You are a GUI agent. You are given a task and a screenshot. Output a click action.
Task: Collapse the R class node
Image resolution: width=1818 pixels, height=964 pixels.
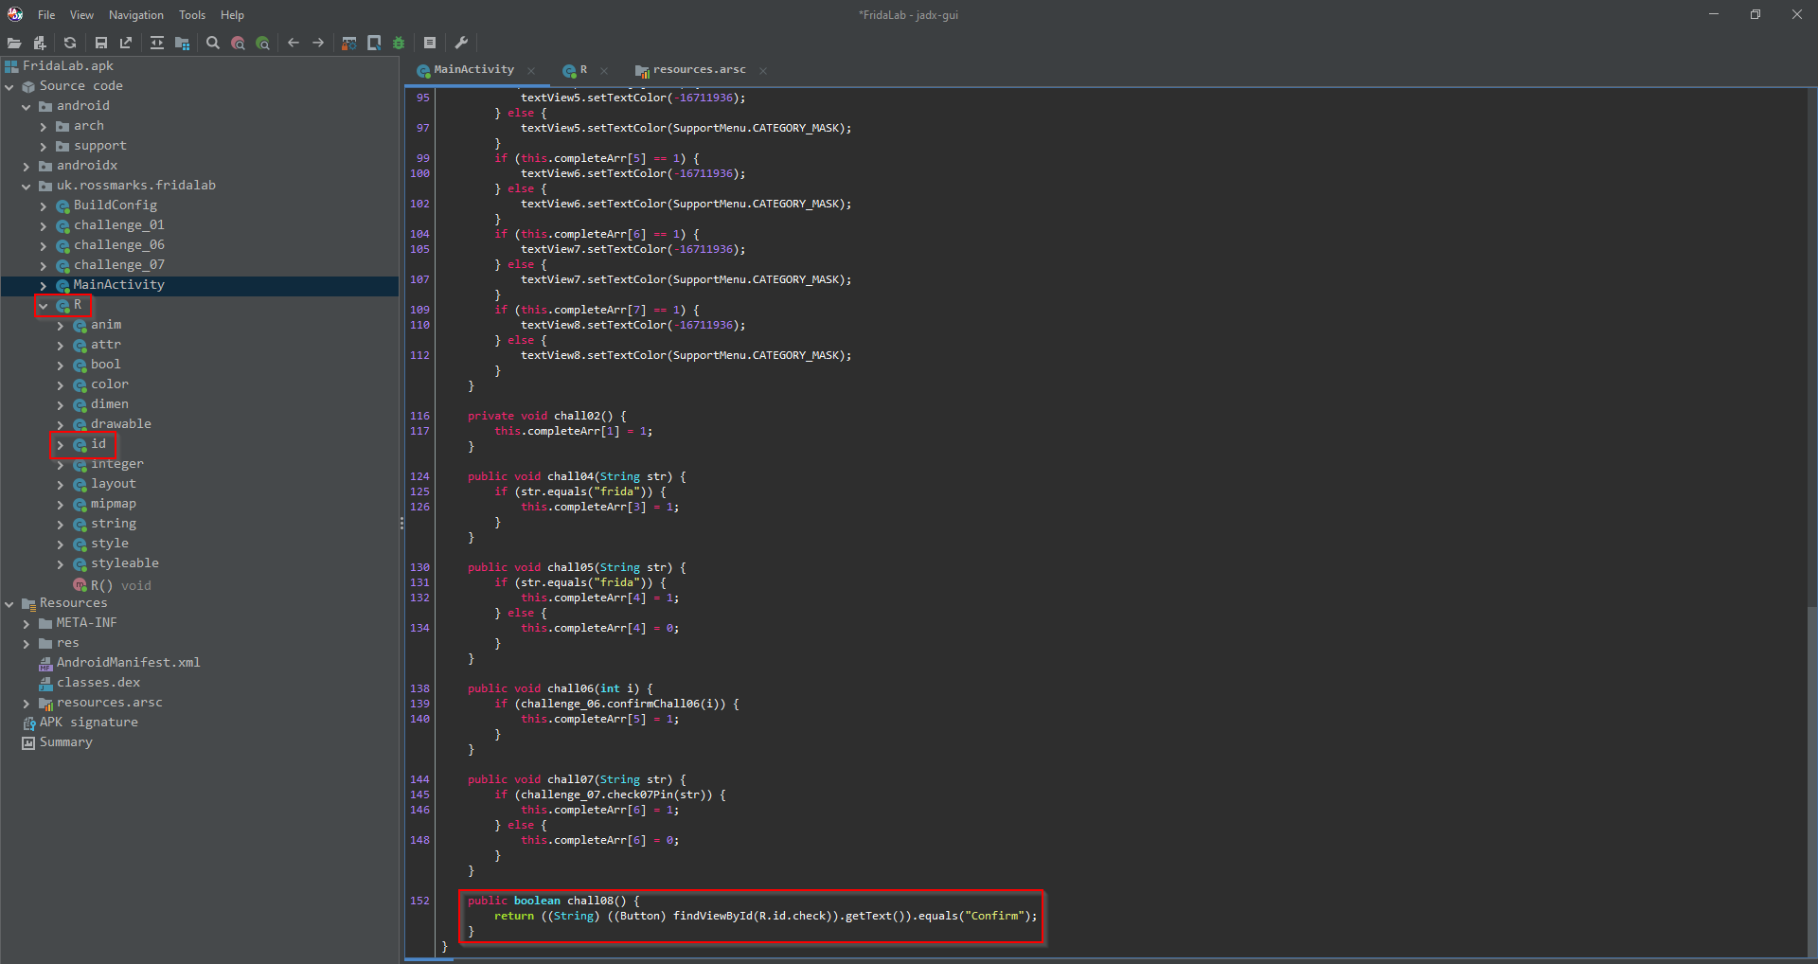pos(44,306)
